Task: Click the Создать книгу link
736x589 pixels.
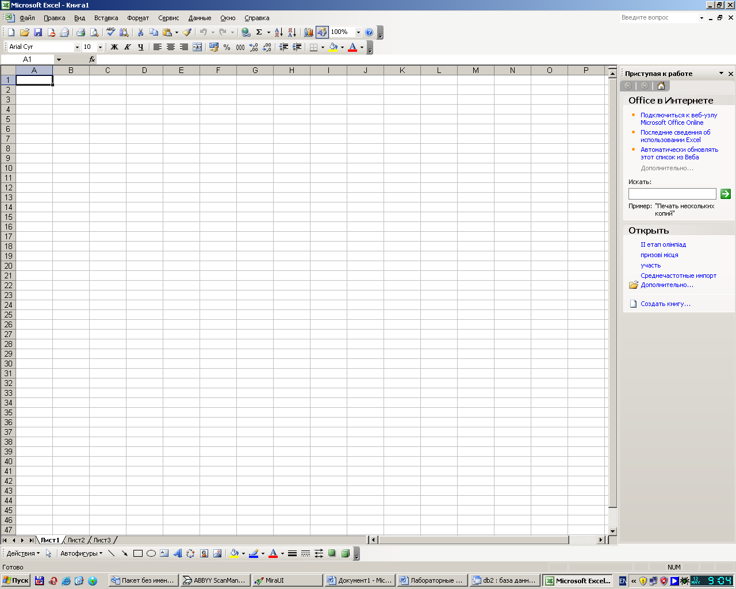Action: [x=666, y=304]
